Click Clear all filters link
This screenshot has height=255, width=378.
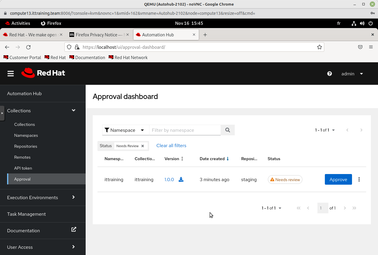(x=171, y=145)
